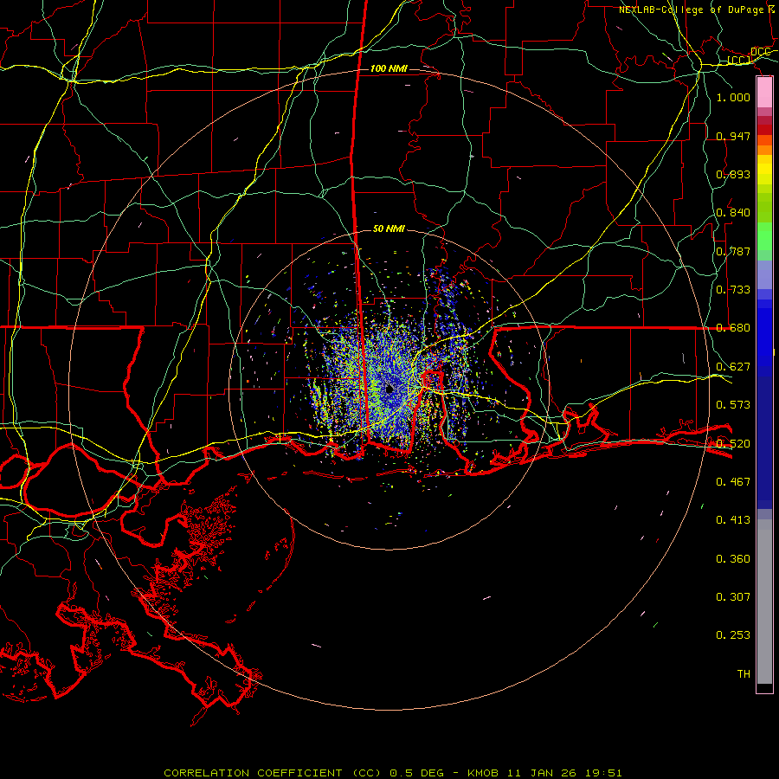Pick the bright green color band in the legend

[x=764, y=236]
